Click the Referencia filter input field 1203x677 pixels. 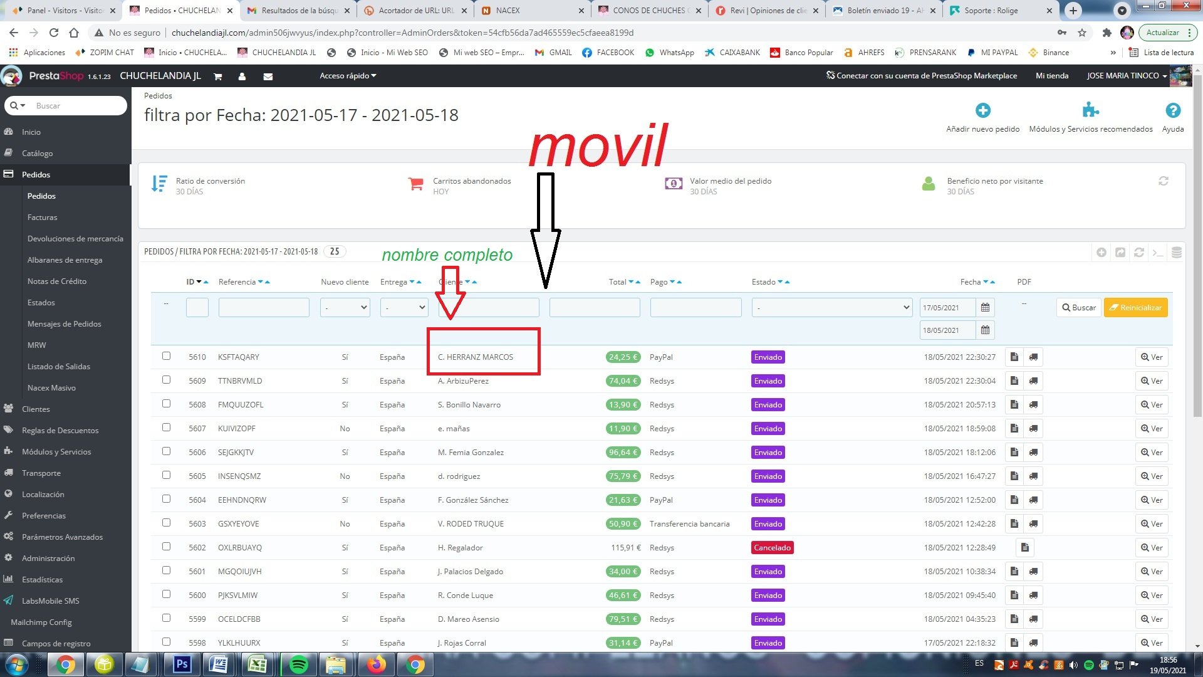(x=264, y=308)
